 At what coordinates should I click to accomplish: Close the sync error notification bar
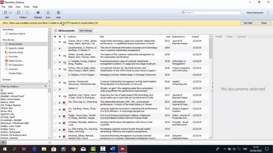[264, 23]
